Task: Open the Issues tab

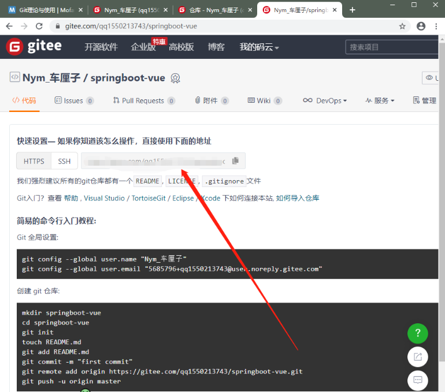Action: pyautogui.click(x=74, y=100)
